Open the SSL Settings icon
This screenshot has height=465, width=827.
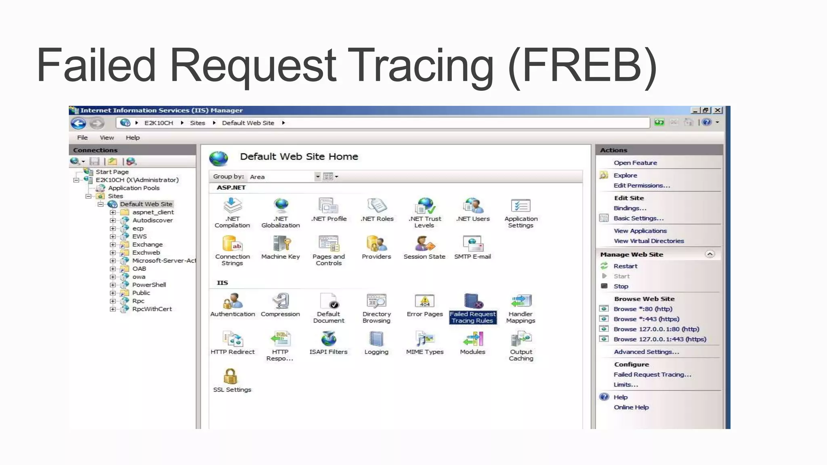231,377
